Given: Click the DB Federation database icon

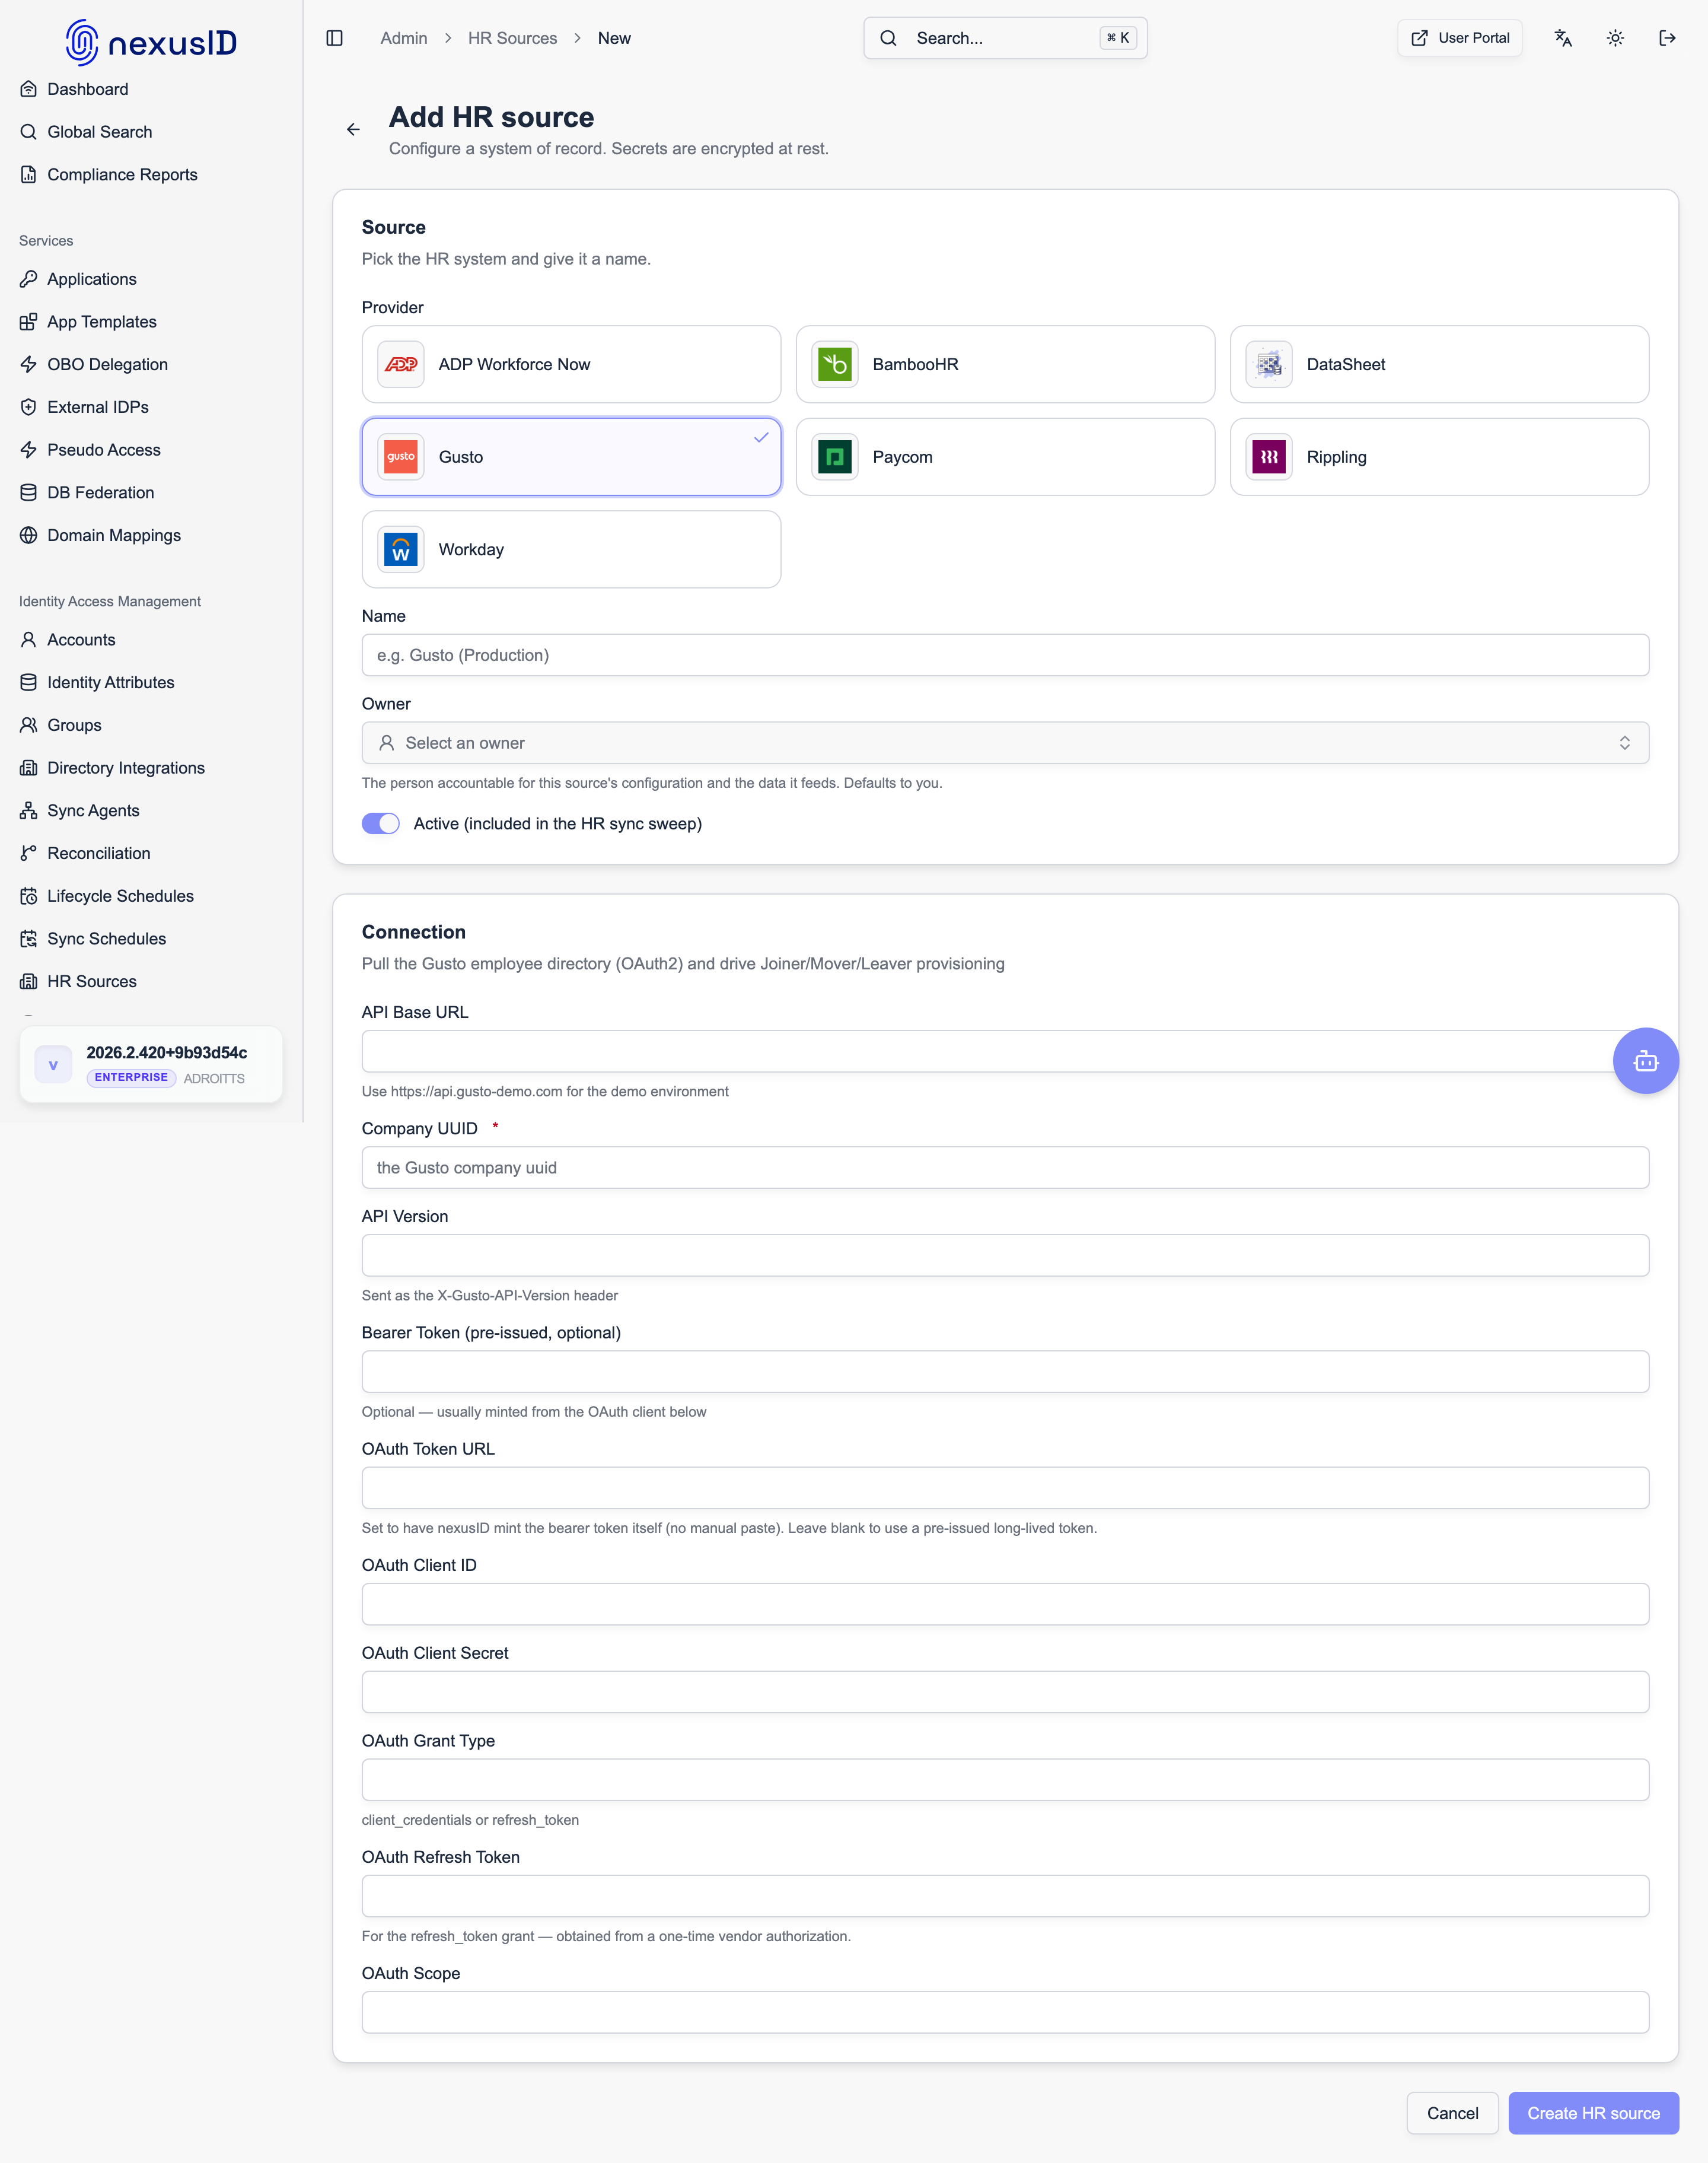Looking at the screenshot, I should [29, 492].
